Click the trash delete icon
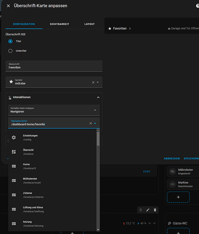The height and width of the screenshot is (234, 199). tap(155, 210)
